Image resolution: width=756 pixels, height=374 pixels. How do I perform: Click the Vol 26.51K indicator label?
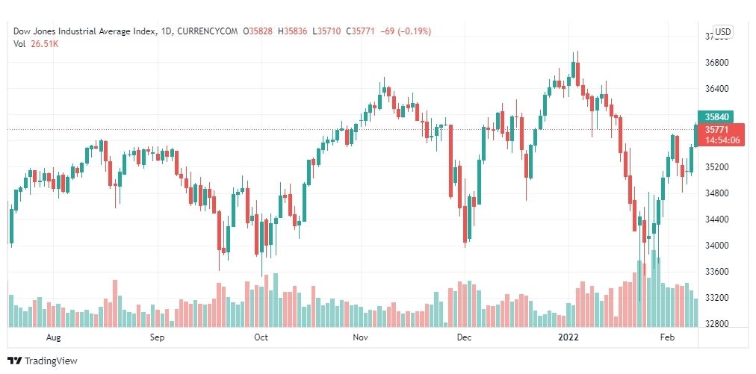pos(36,44)
